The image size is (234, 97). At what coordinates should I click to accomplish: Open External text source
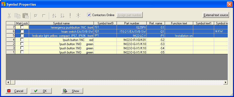(x=216, y=15)
